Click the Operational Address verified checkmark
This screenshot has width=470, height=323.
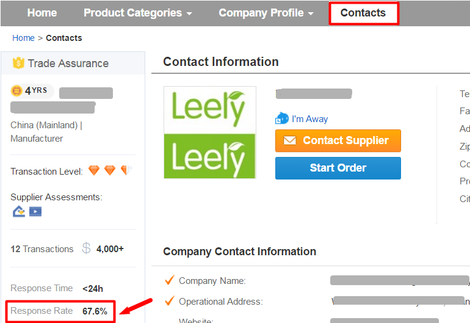pos(170,301)
